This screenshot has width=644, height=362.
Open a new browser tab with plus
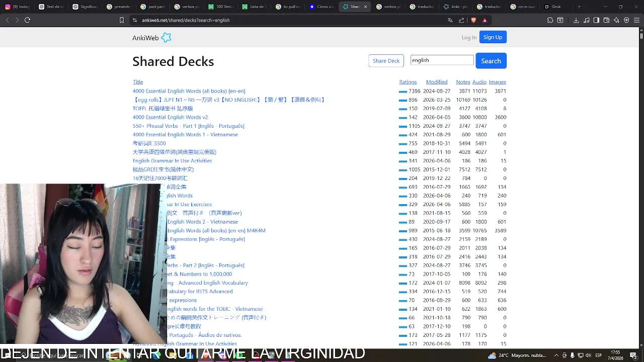(579, 7)
